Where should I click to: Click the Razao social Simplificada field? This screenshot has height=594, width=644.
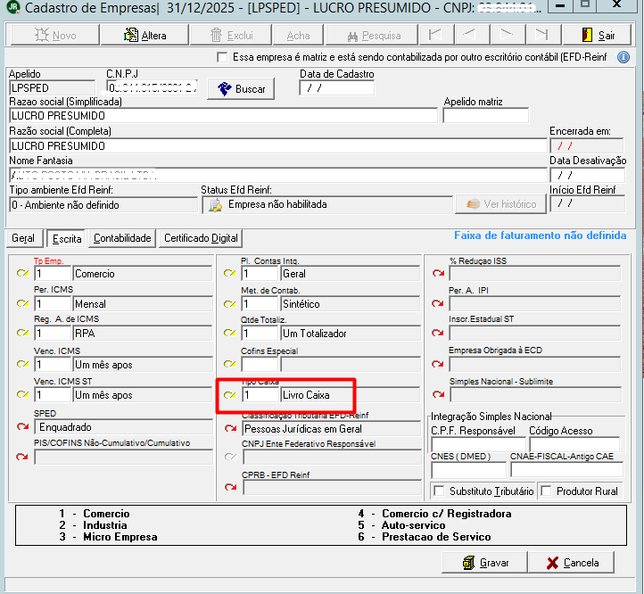pos(223,115)
